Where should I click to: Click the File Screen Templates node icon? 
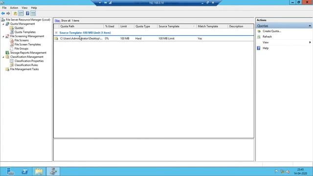point(12,44)
